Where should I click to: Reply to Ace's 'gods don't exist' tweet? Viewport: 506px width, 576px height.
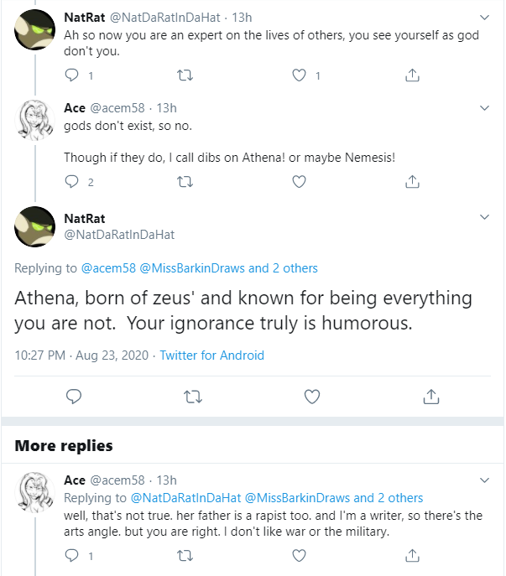click(71, 181)
